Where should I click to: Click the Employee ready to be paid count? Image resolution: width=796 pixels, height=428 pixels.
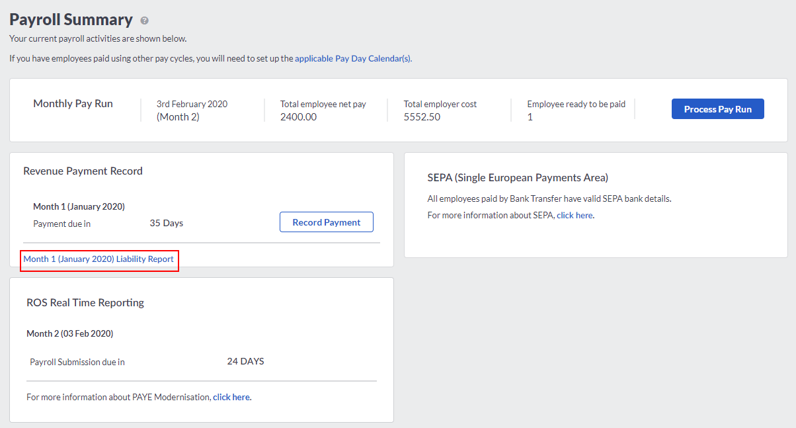[x=530, y=117]
